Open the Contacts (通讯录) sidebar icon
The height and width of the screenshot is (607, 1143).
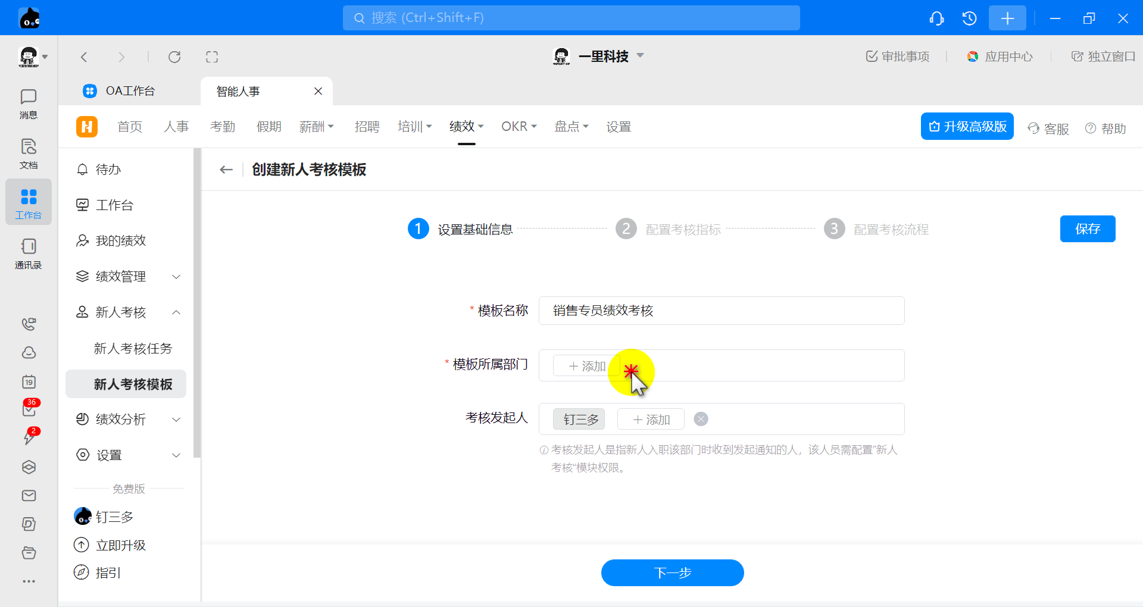[28, 254]
